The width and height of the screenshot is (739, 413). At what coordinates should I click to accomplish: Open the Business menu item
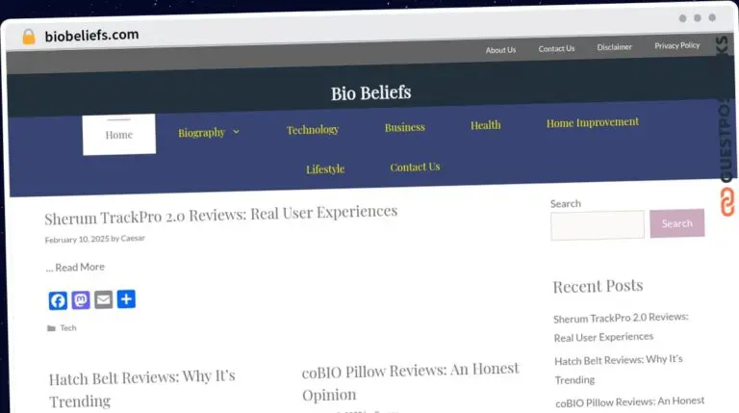point(405,127)
